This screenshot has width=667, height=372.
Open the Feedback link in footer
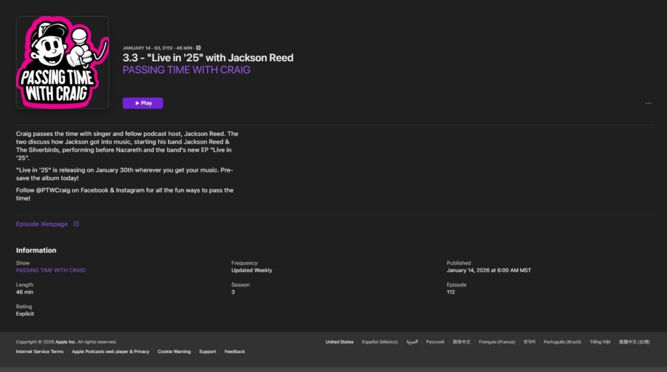click(x=234, y=351)
